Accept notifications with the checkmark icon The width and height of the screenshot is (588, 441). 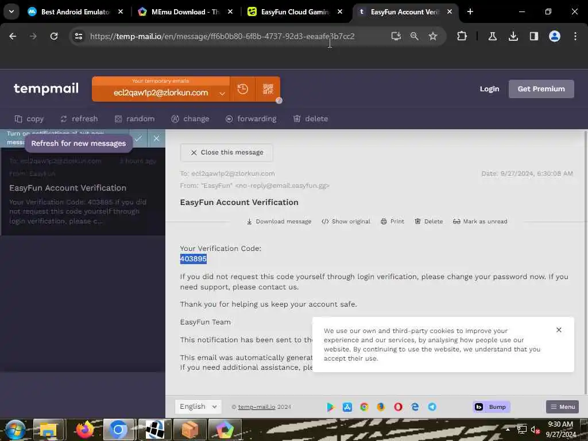coord(138,139)
